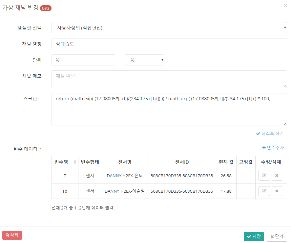Viewport: 291px width, 243px height.
Task: Click the unit text input showing %
Action: tap(83, 60)
